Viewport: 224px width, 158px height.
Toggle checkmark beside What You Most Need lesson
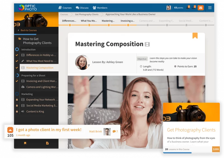[x=17, y=61]
